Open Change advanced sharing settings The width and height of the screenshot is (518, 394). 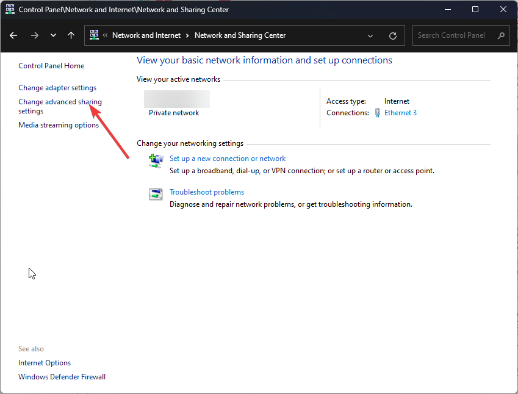point(60,106)
